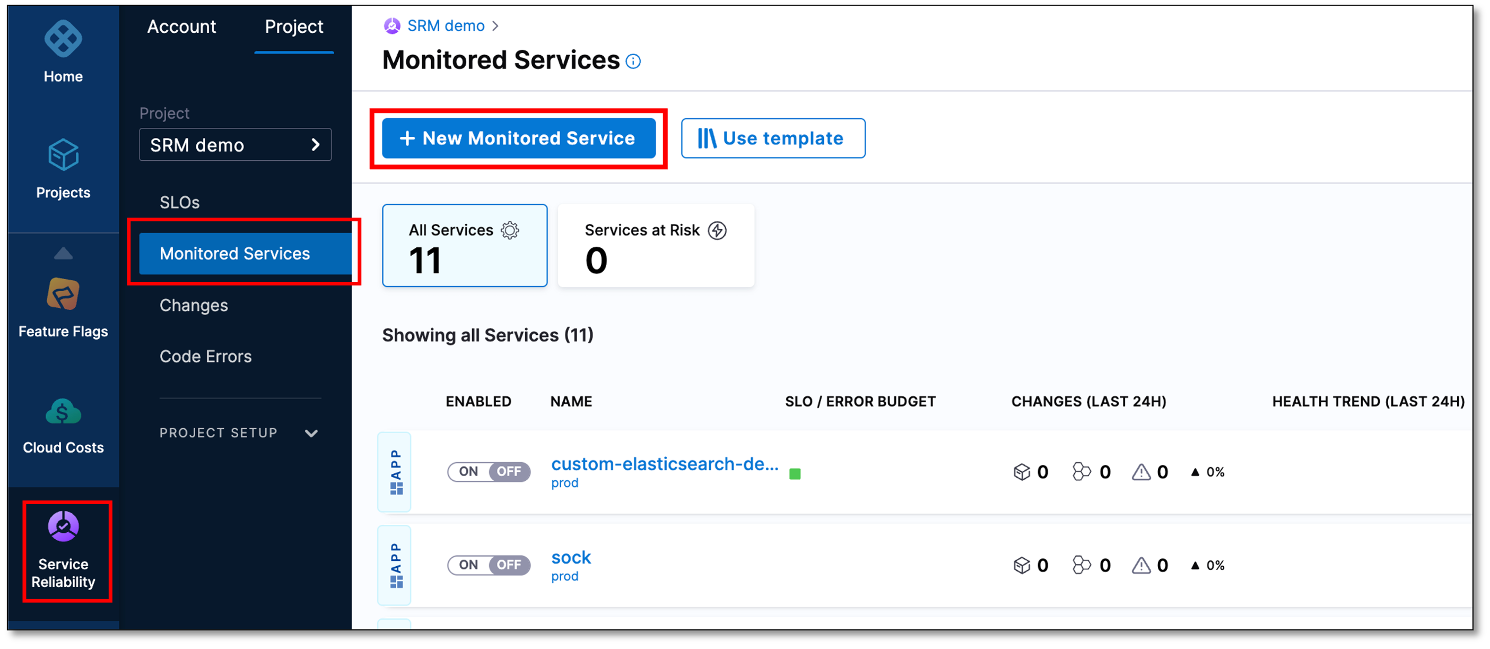
Task: Open the SRM demo breadcrumb chevron
Action: point(496,25)
